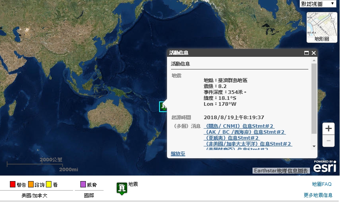Maximize the 活動信息 popup
Screen dimensions: 340x202
click(306, 53)
